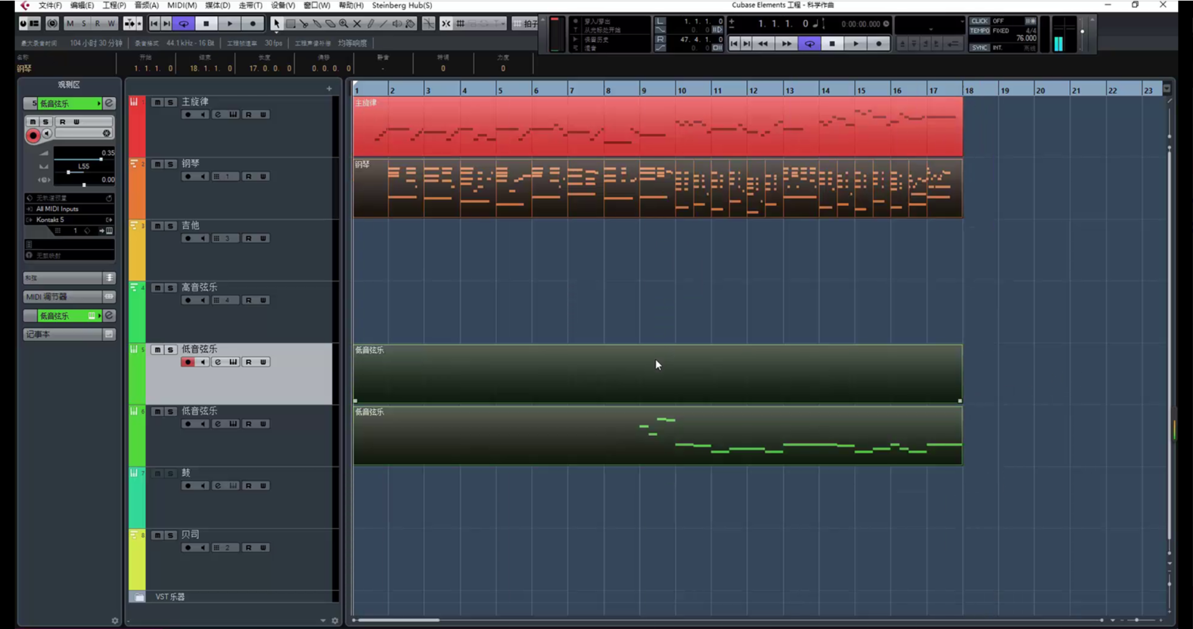Open the grid type 拍子 dropdown
The image size is (1193, 629).
tap(526, 24)
